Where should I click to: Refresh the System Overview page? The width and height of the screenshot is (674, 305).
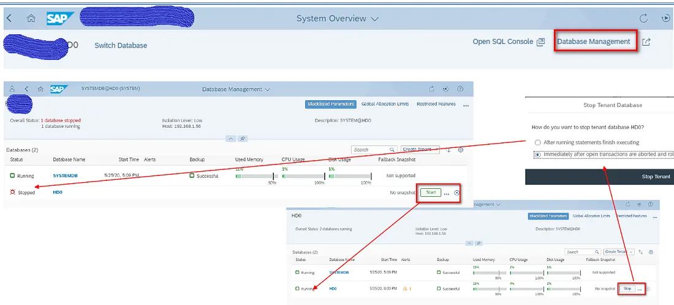click(643, 18)
